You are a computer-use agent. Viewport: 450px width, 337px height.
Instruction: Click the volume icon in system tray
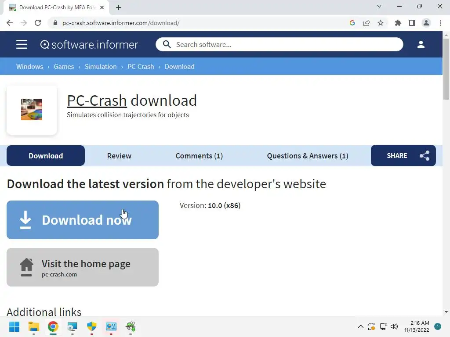(x=394, y=326)
